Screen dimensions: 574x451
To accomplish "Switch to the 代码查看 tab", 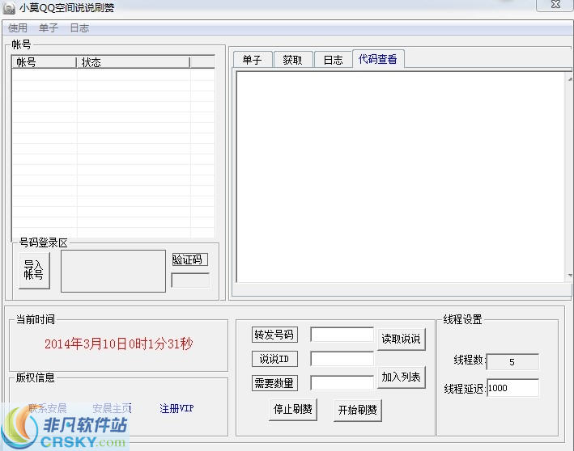I will (x=377, y=59).
